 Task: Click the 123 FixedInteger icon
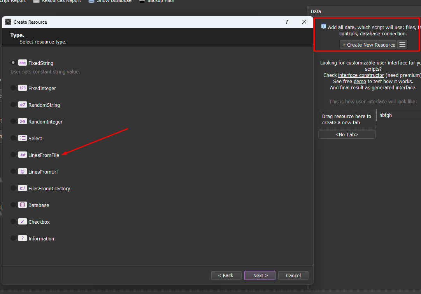(x=23, y=88)
